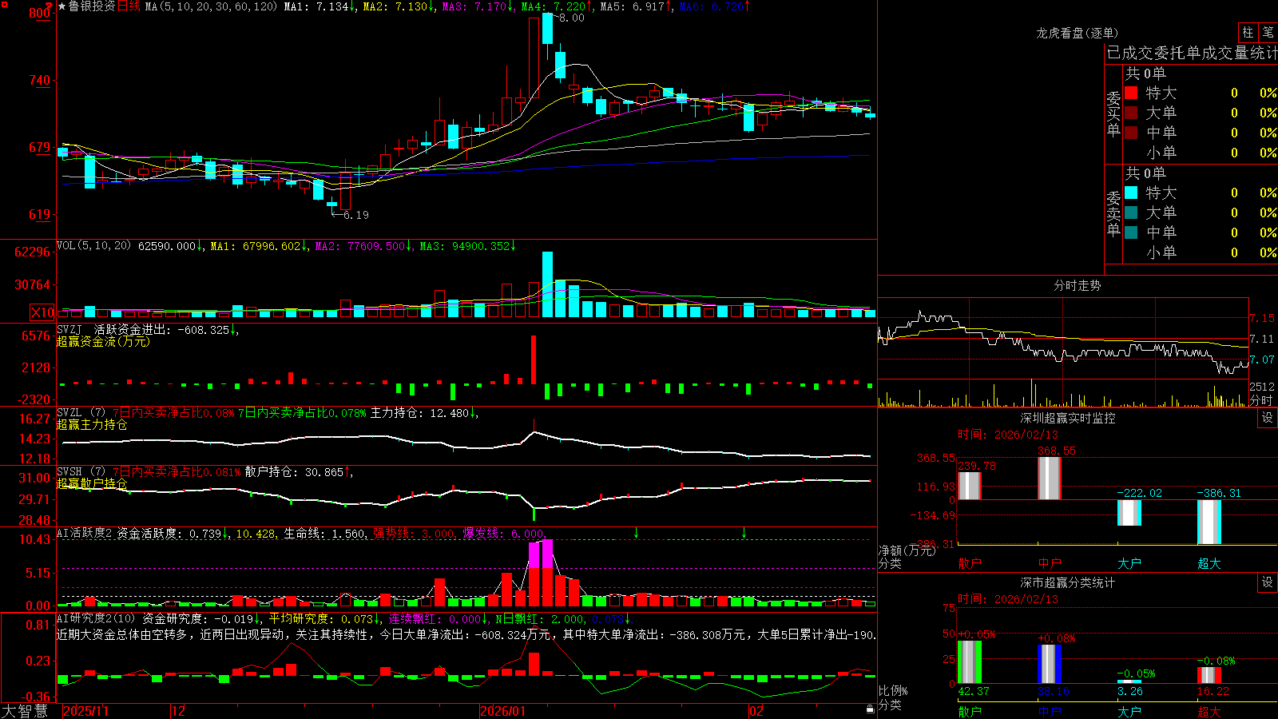Click the 爆发线: 6.000 label
This screenshot has height=719, width=1278.
[x=504, y=534]
